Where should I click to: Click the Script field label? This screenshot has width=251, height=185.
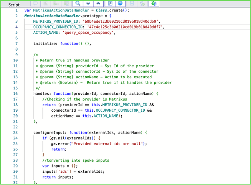11,5
